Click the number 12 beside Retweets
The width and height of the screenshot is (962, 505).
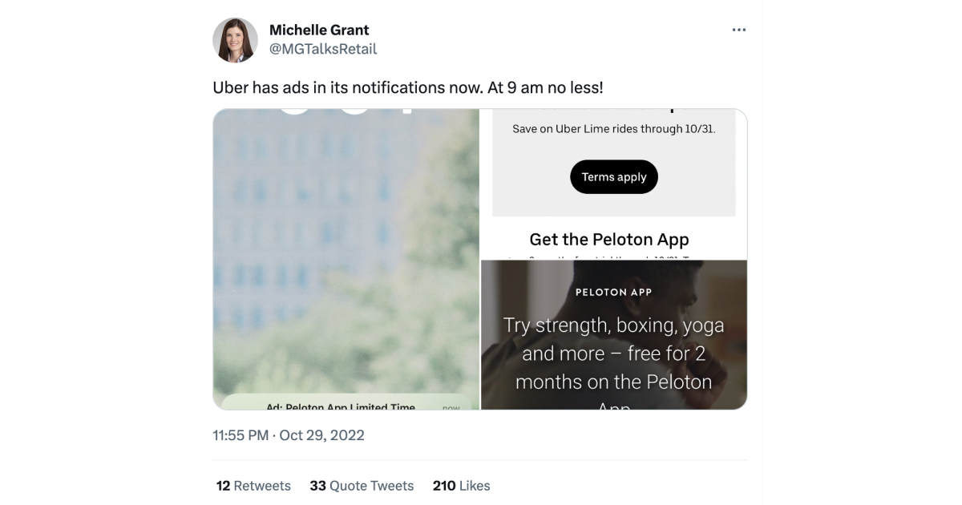coord(223,486)
